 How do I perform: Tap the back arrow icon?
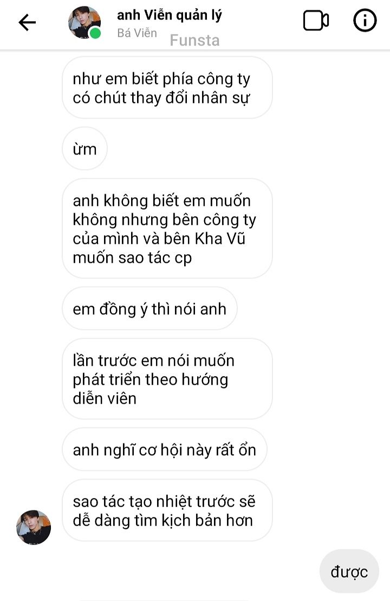click(x=27, y=22)
